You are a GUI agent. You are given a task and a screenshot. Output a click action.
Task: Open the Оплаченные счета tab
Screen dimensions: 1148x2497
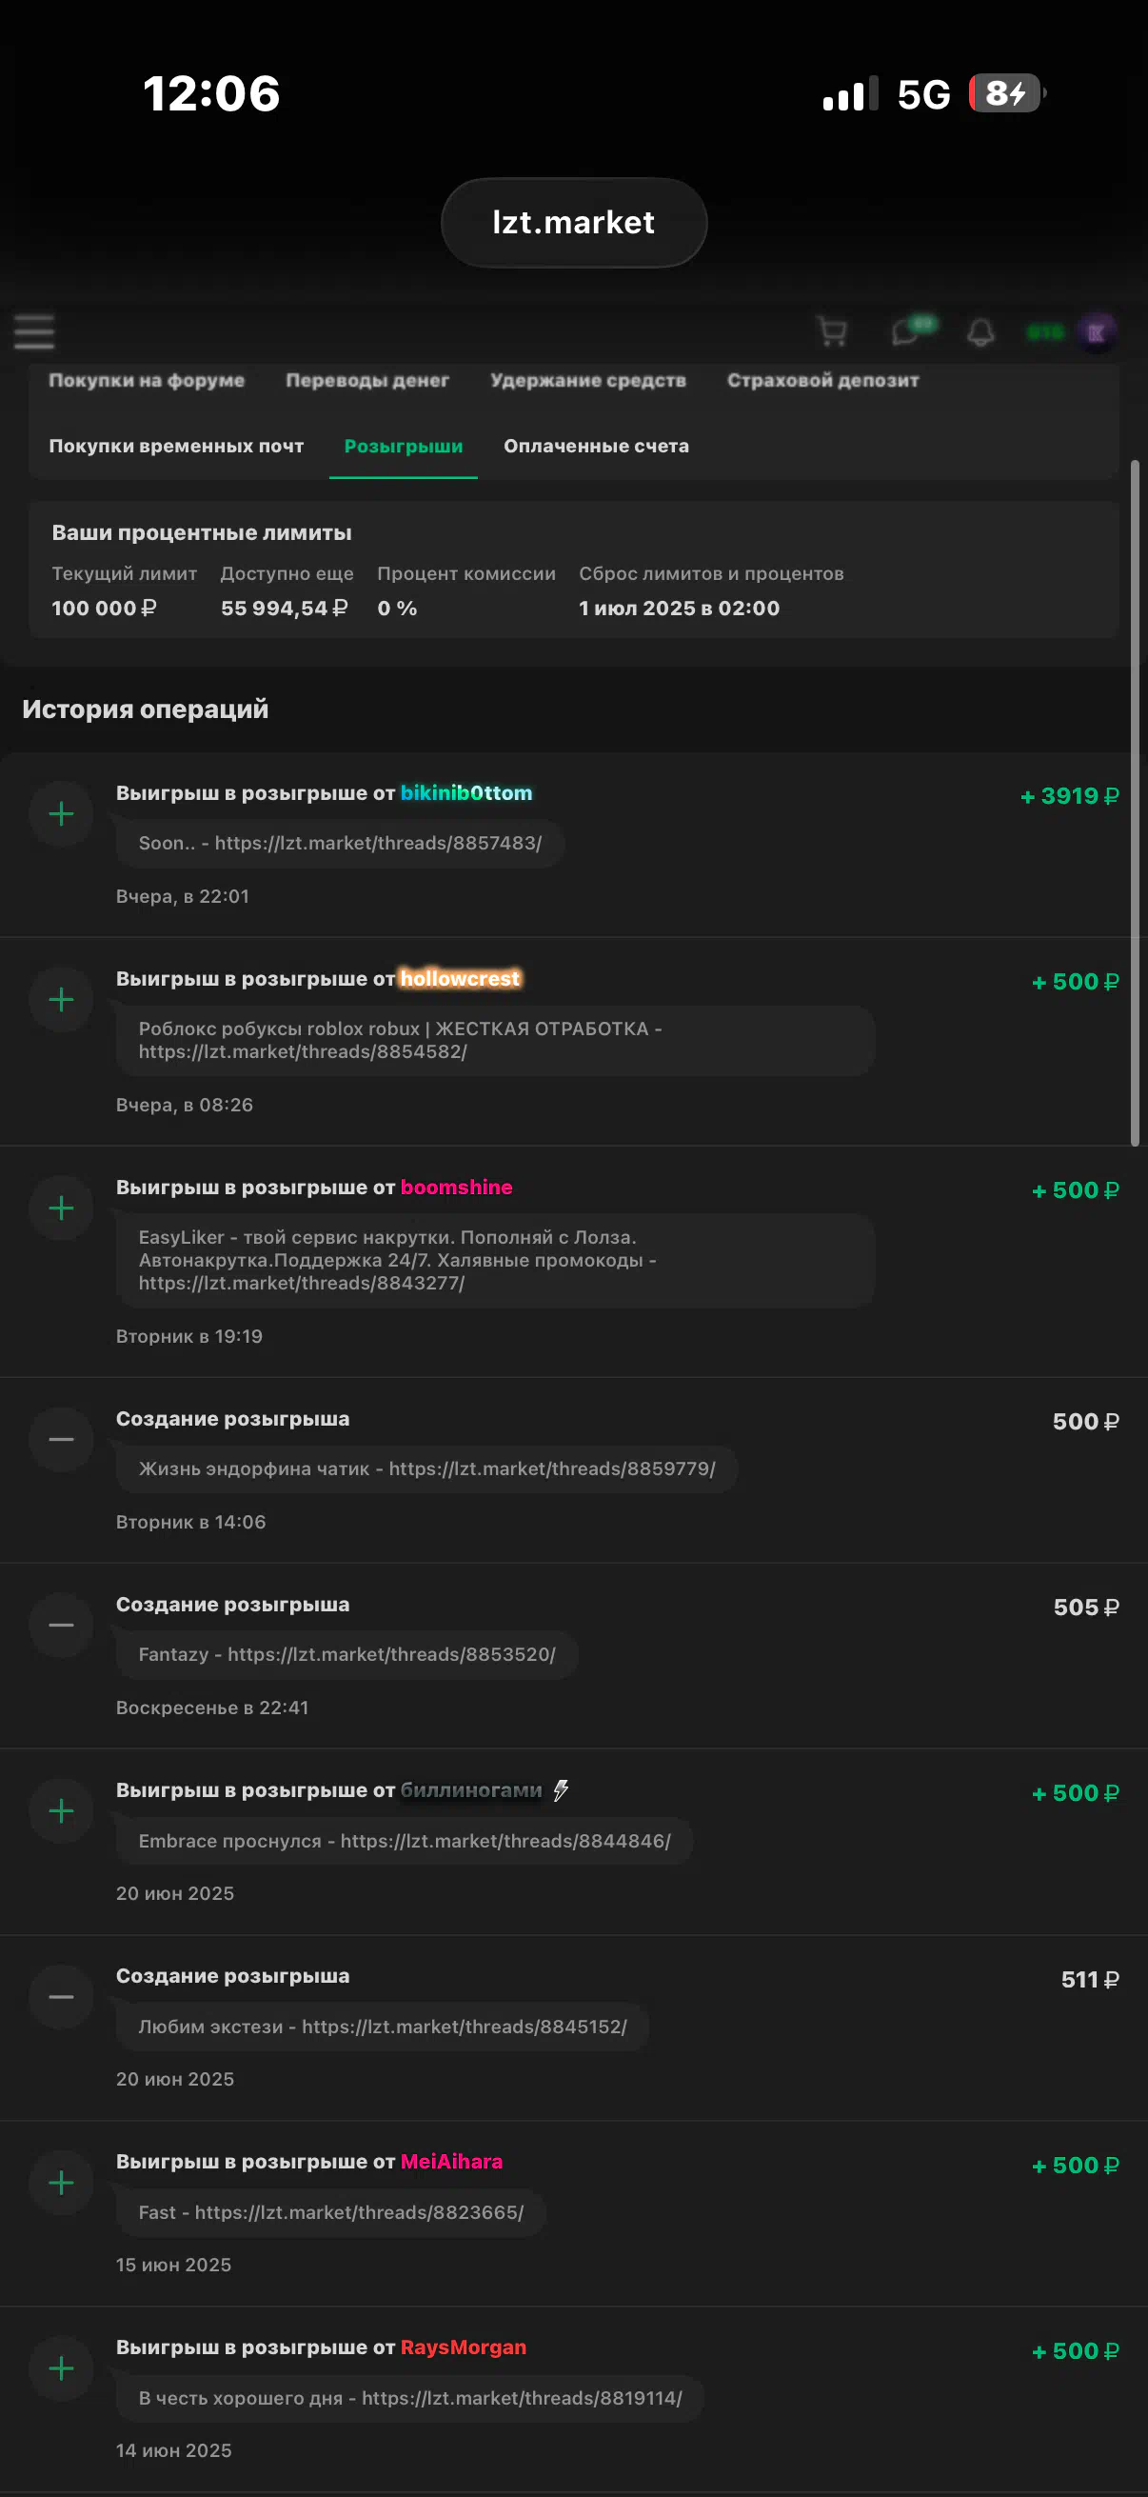point(596,446)
